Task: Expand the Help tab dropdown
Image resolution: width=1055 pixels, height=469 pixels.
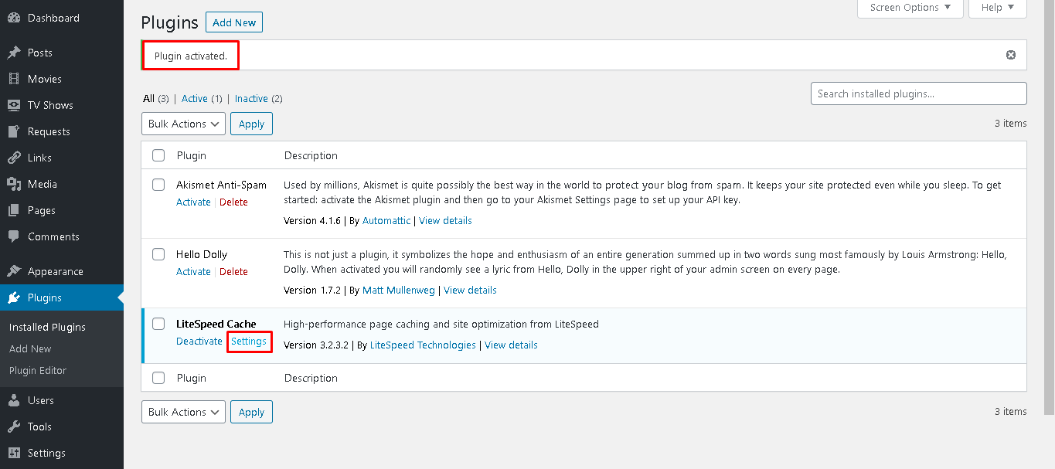Action: click(x=999, y=8)
